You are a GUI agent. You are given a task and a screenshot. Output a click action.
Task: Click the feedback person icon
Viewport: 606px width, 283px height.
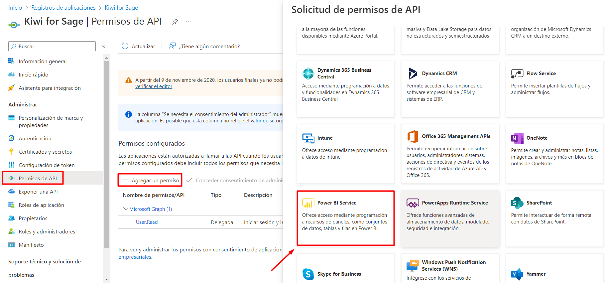click(172, 46)
